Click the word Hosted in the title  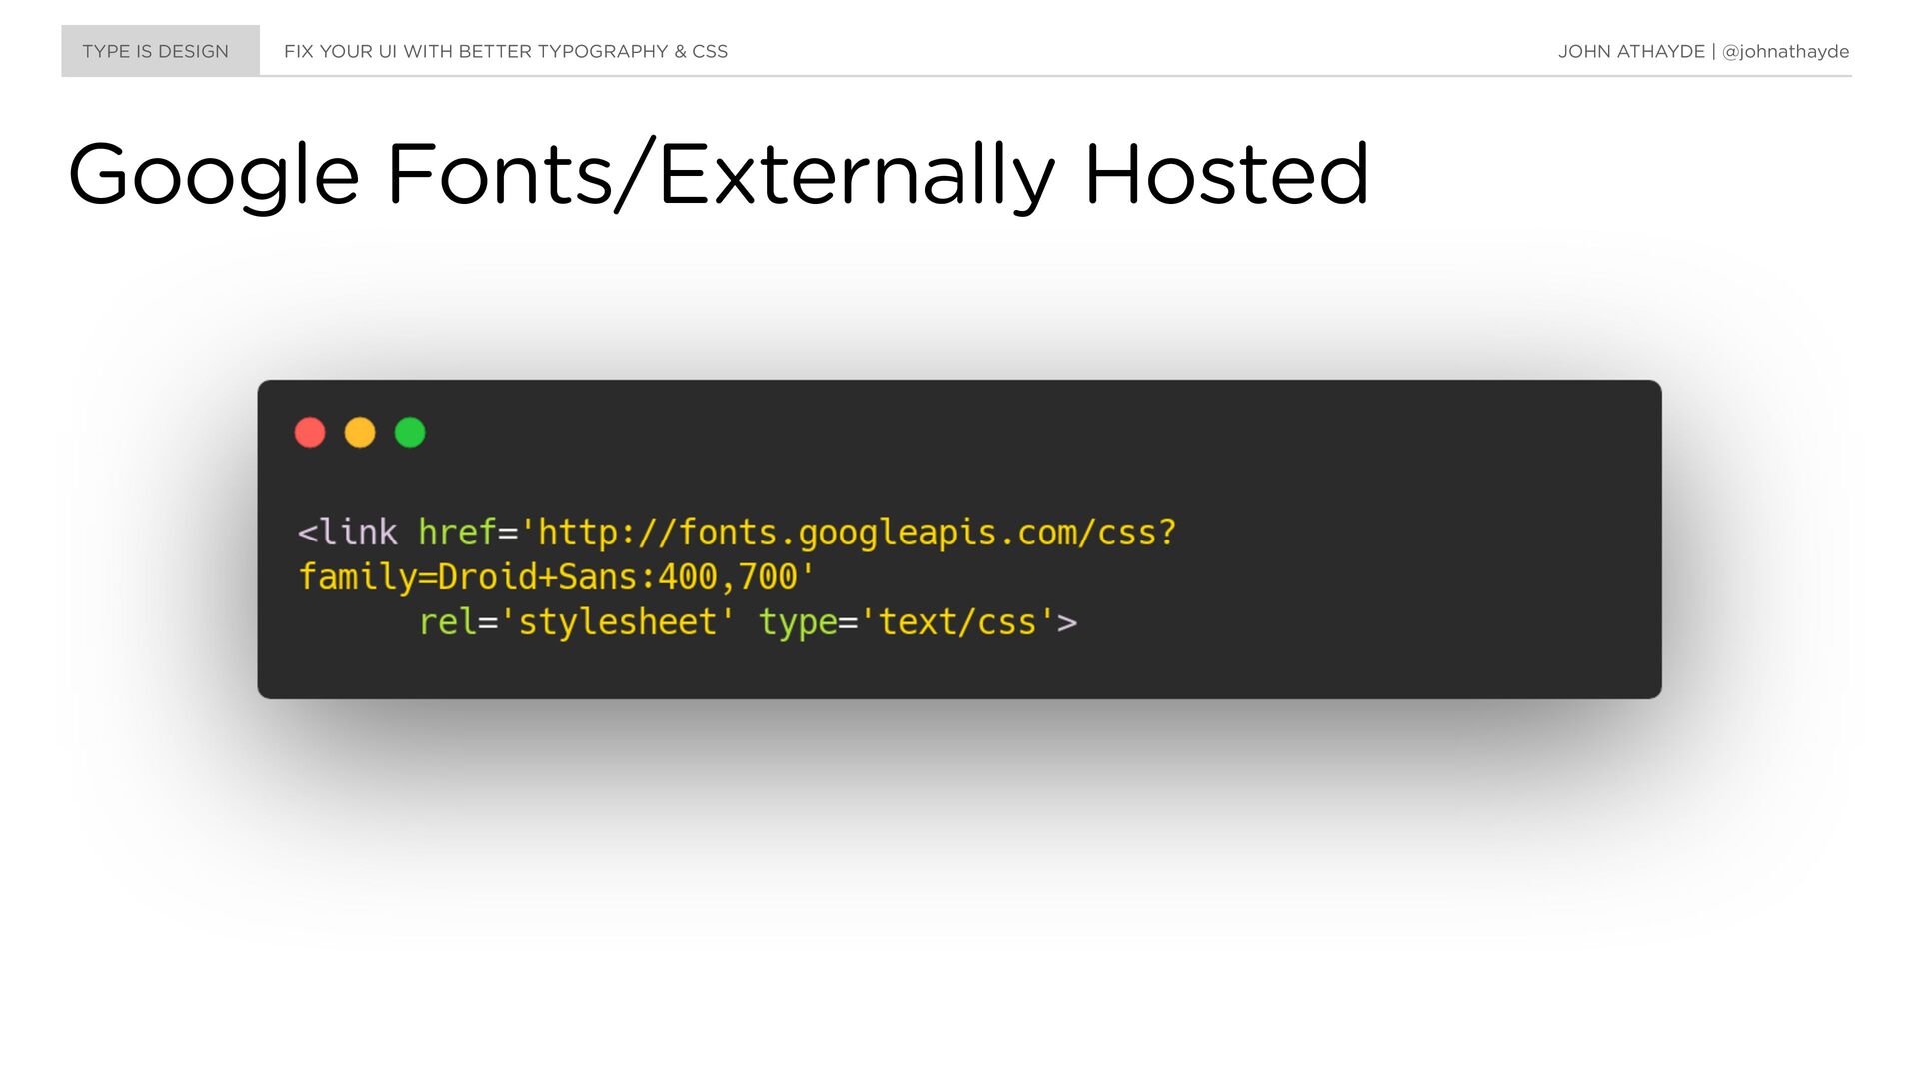click(x=1227, y=175)
